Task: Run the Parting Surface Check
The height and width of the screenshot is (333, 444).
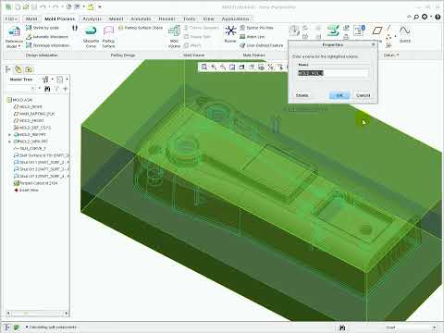Action: tap(141, 28)
